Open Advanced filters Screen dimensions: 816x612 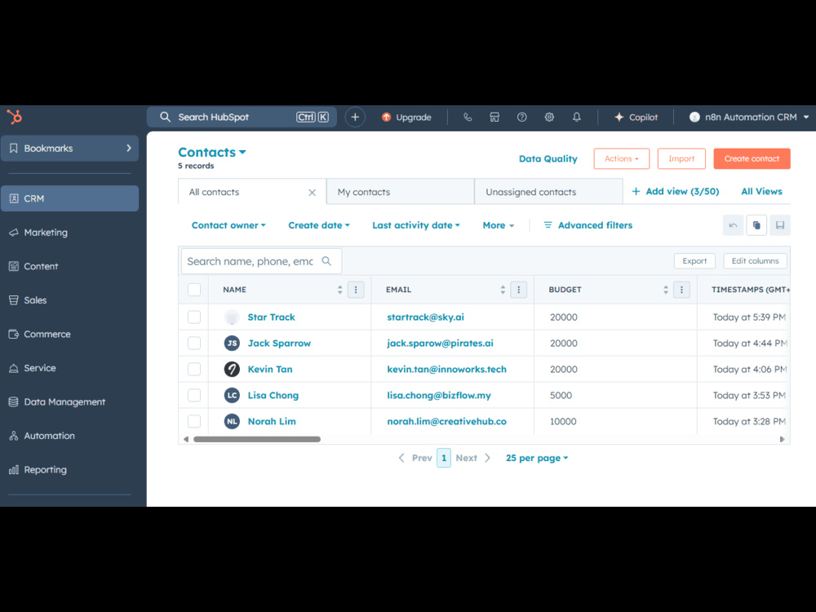pyautogui.click(x=588, y=225)
